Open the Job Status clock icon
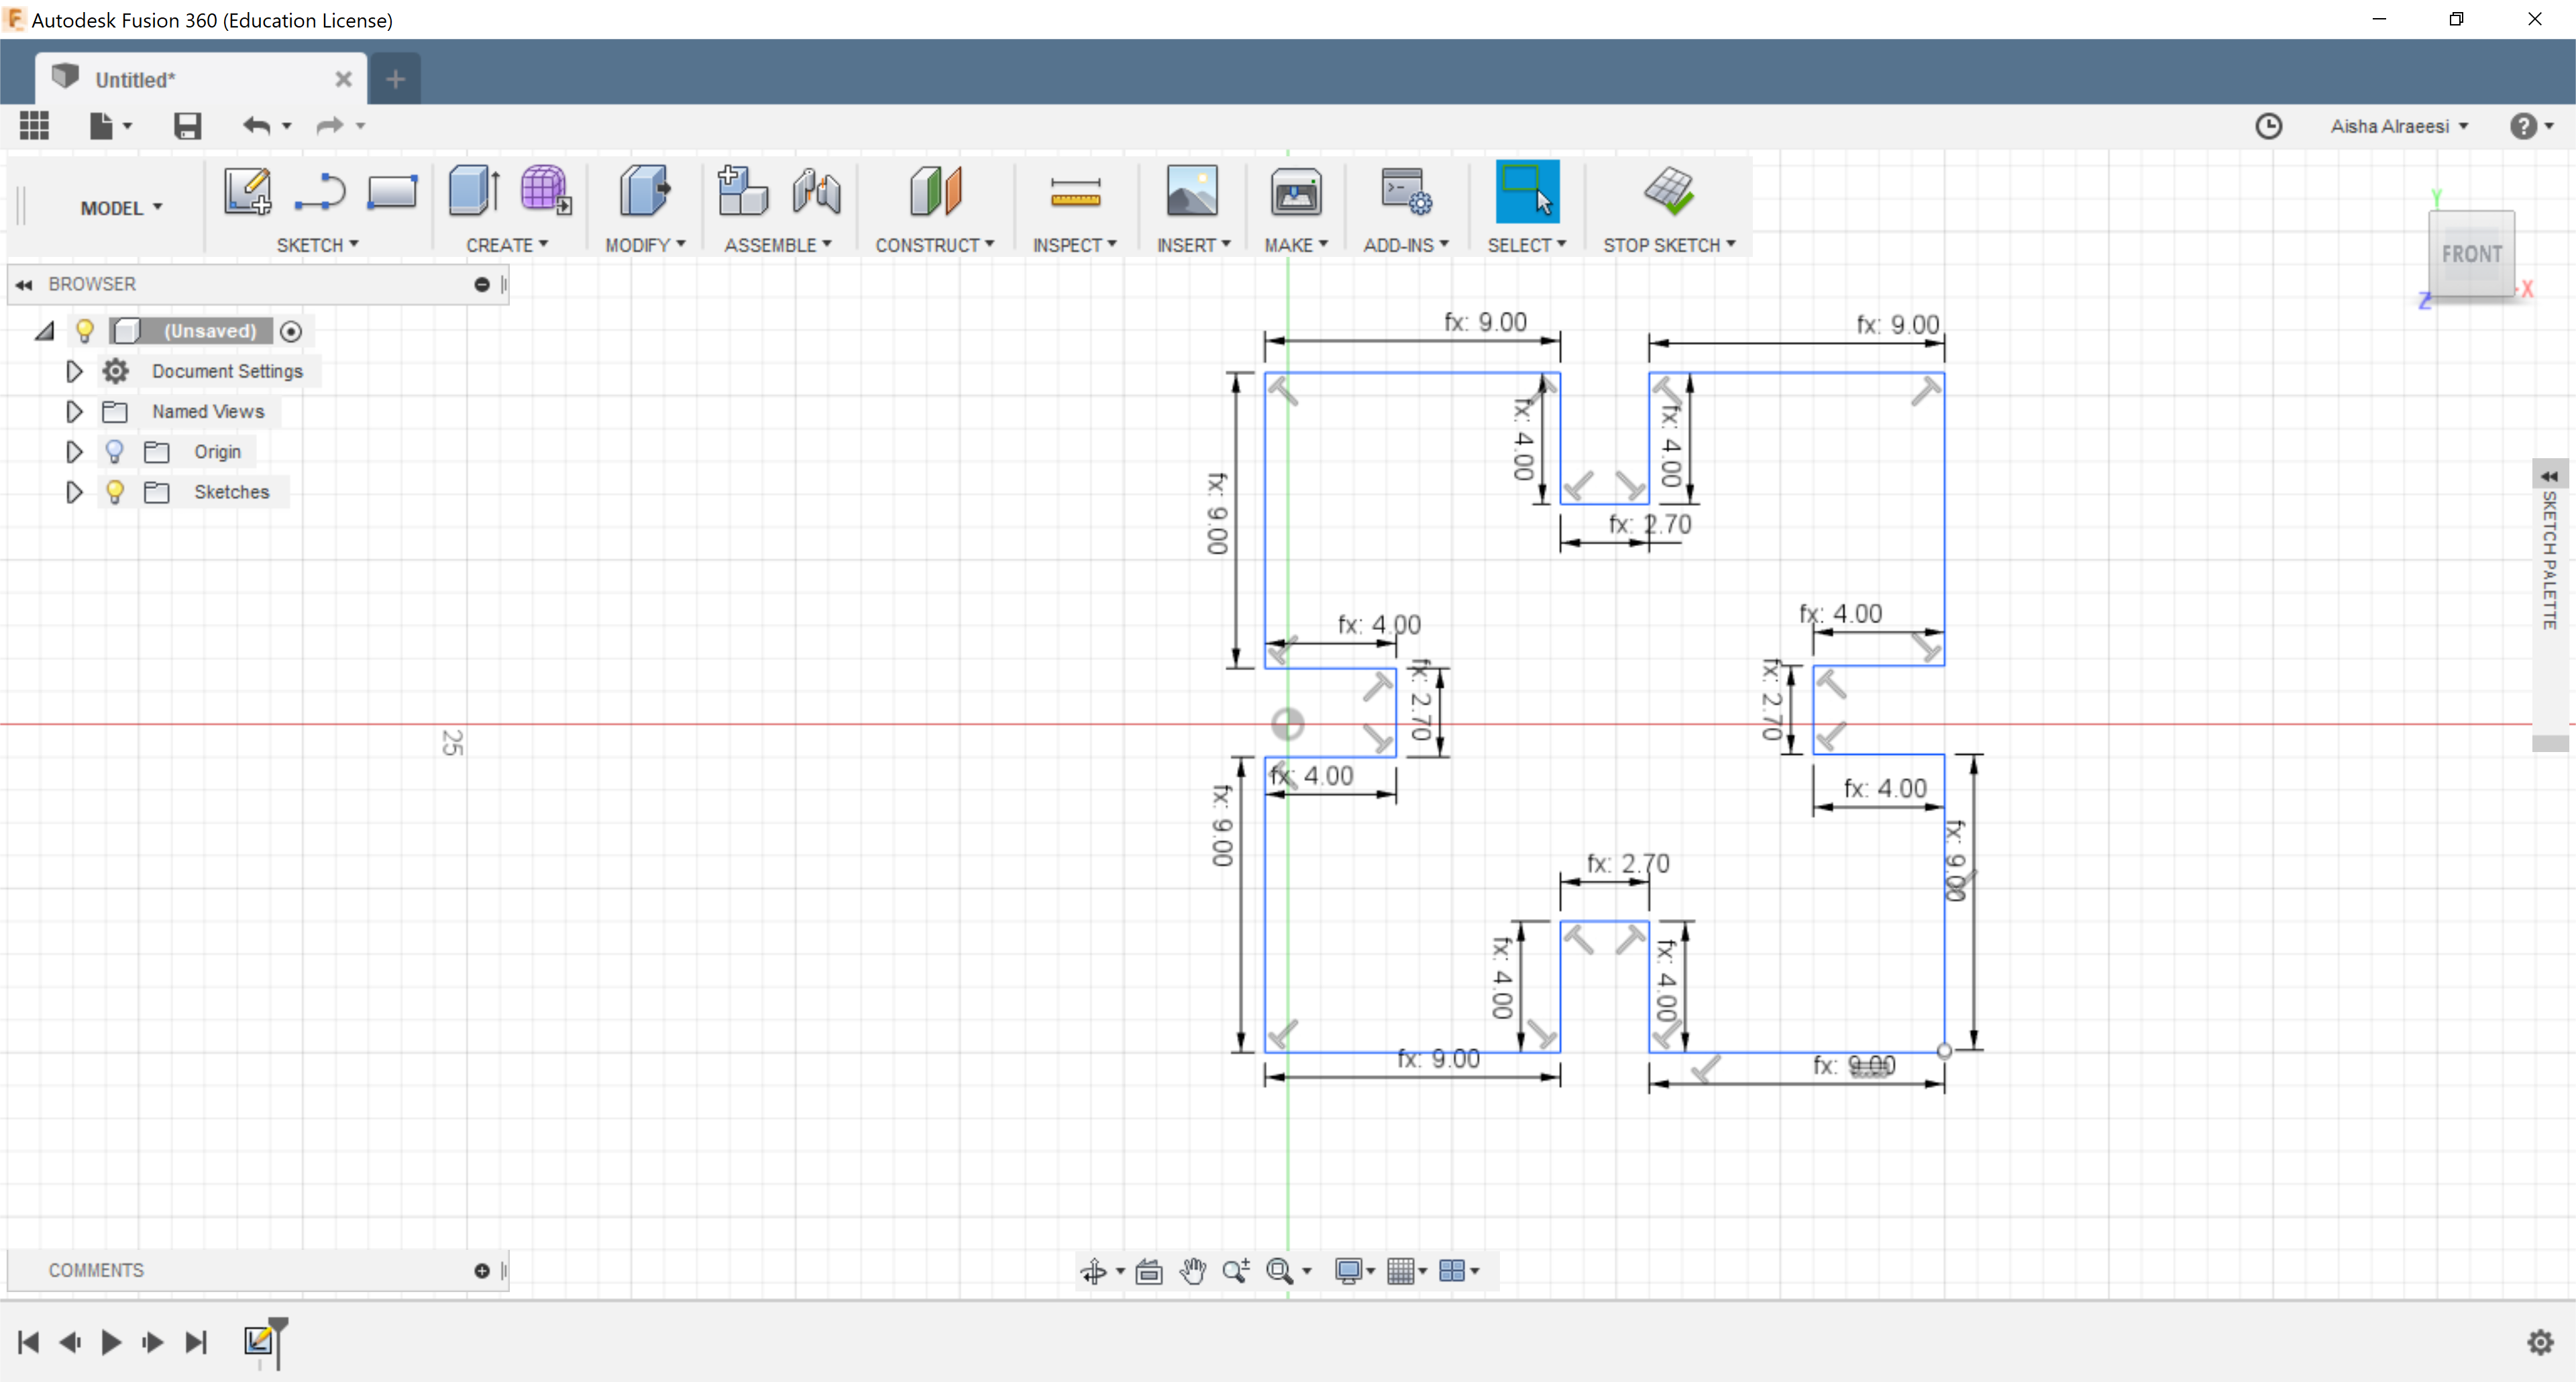 pos(2268,126)
